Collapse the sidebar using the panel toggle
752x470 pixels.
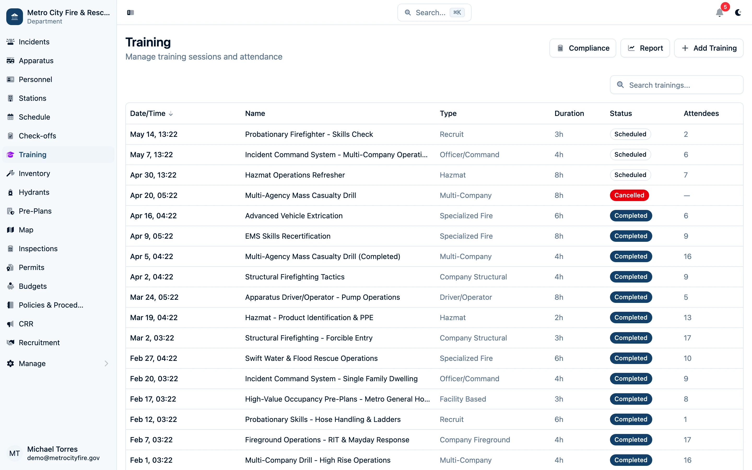point(130,13)
